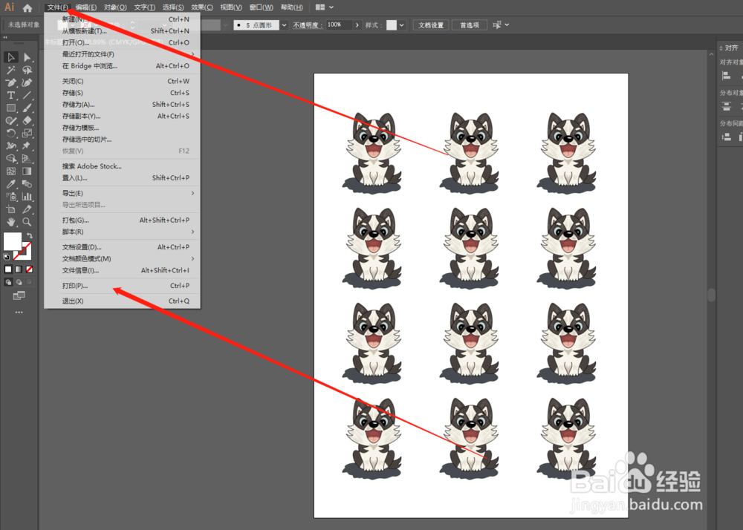Reset to default fill and stroke
Screen dimensions: 743x530
[x=7, y=257]
